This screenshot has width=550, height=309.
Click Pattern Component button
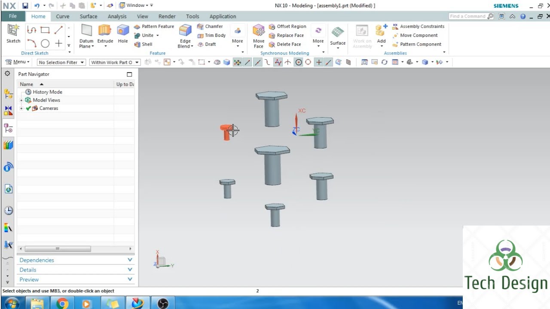(x=416, y=44)
